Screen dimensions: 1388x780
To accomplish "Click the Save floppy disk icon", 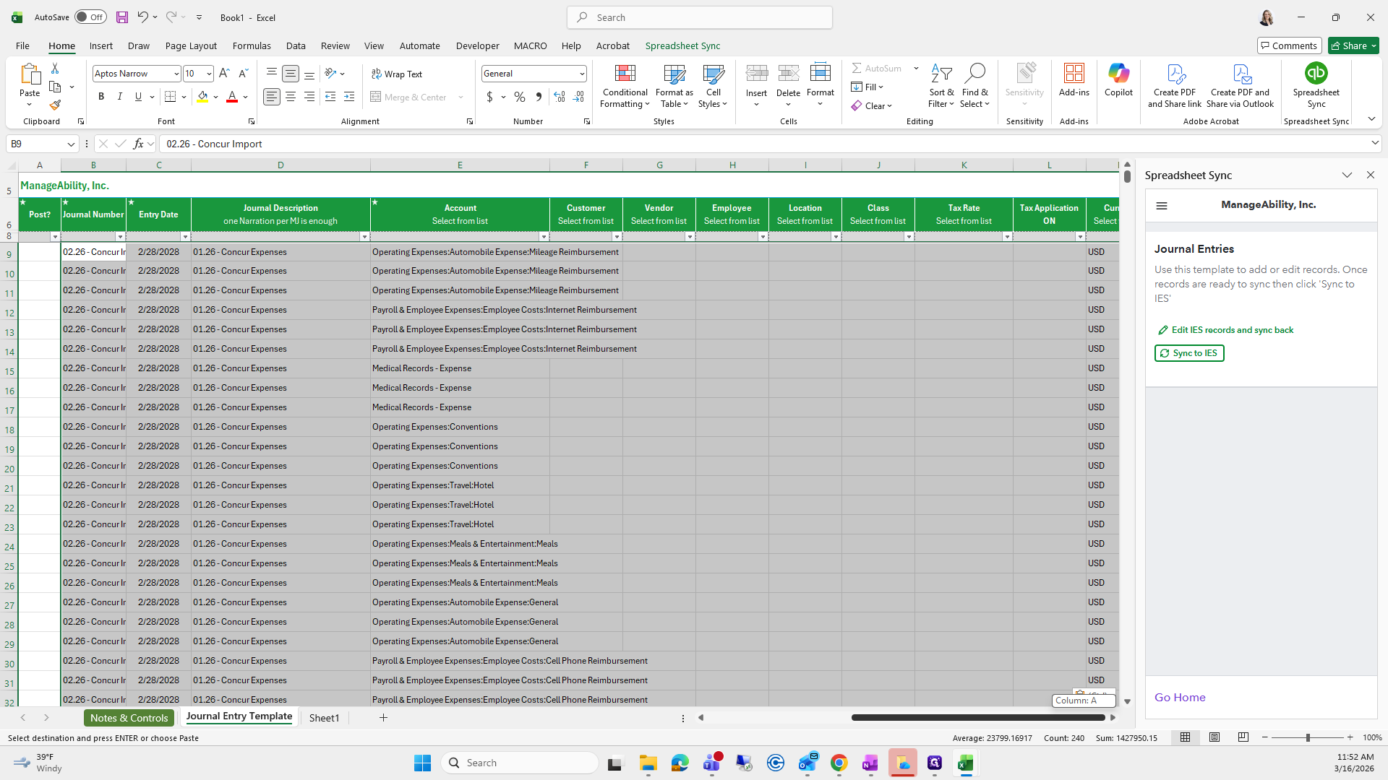I will pyautogui.click(x=122, y=17).
